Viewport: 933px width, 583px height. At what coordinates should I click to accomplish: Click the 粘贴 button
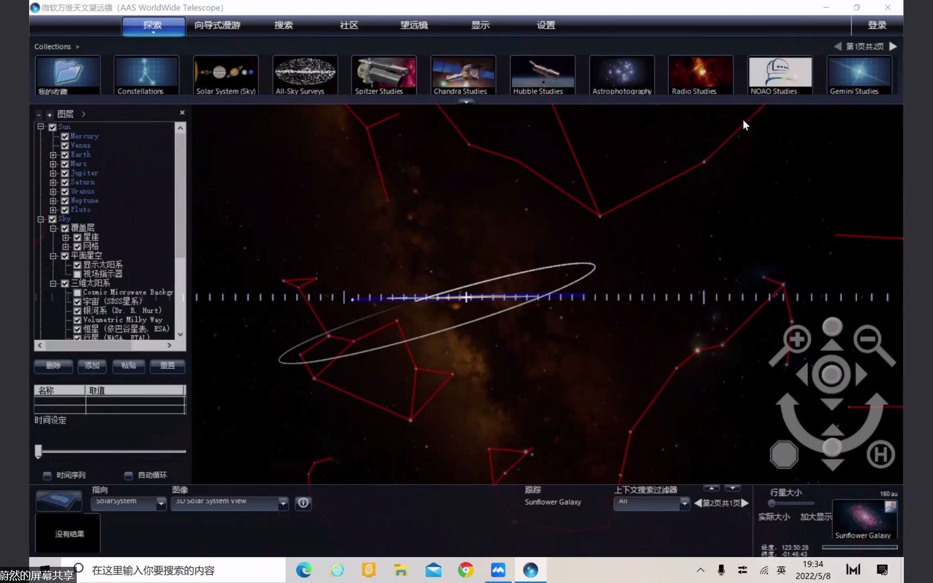[129, 366]
